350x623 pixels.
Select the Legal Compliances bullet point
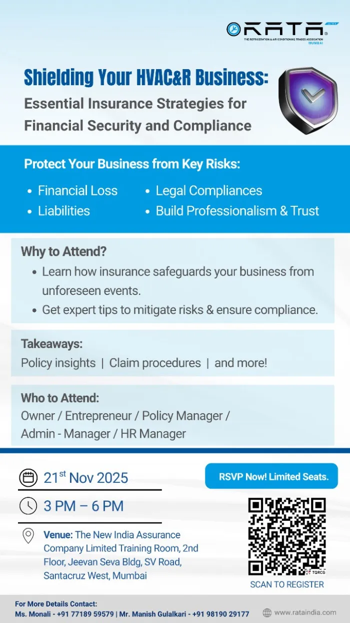pyautogui.click(x=208, y=191)
